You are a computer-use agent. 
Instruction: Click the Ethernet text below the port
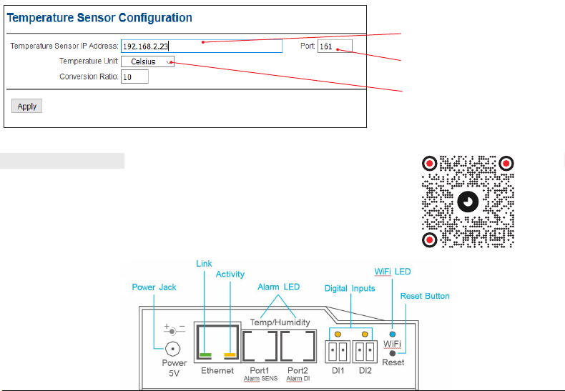[x=217, y=370]
